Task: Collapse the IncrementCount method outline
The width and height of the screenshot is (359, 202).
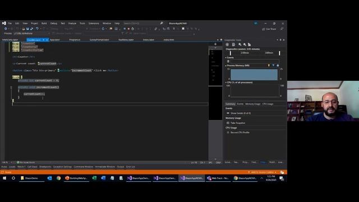Action: click(11, 88)
